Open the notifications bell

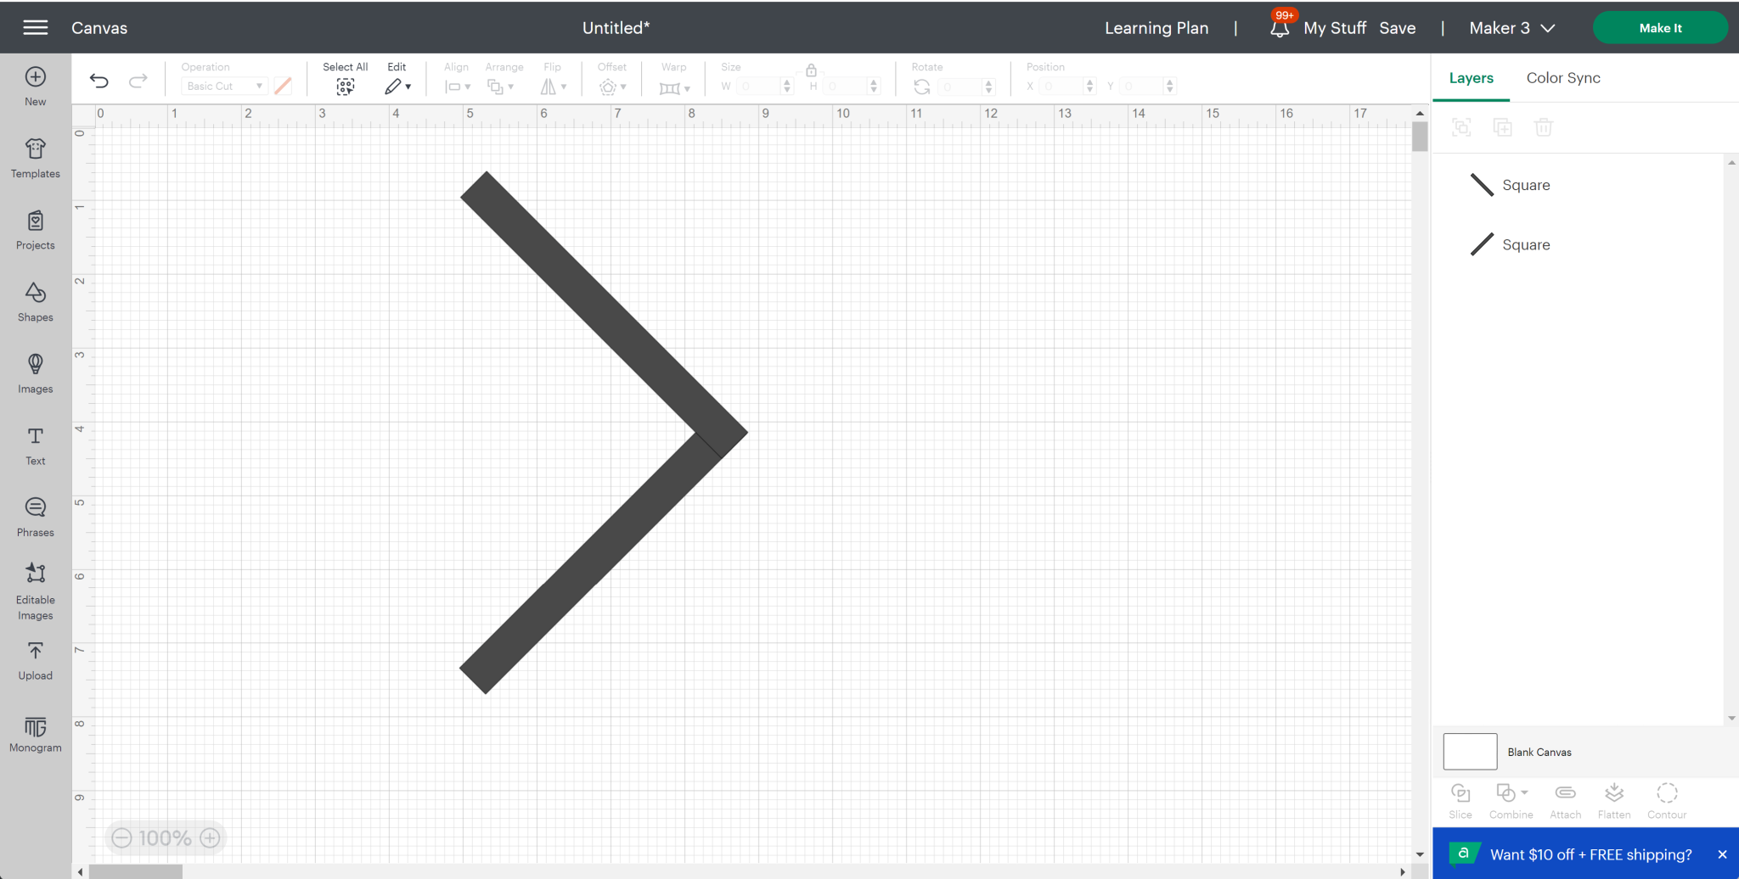tap(1280, 28)
